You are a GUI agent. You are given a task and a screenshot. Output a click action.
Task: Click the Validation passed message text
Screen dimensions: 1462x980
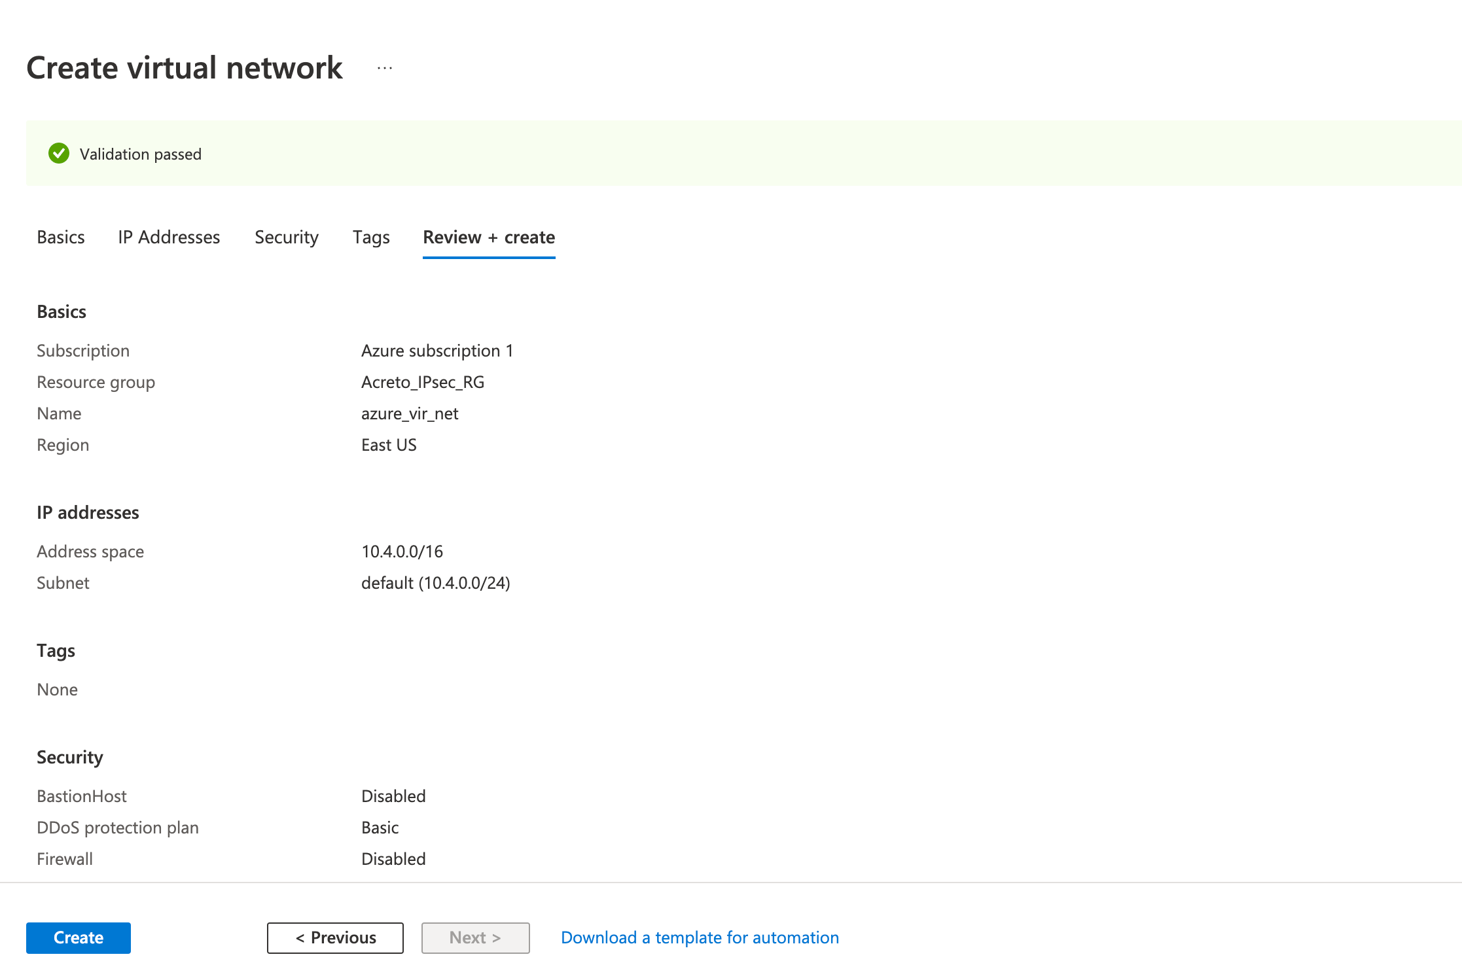[141, 154]
